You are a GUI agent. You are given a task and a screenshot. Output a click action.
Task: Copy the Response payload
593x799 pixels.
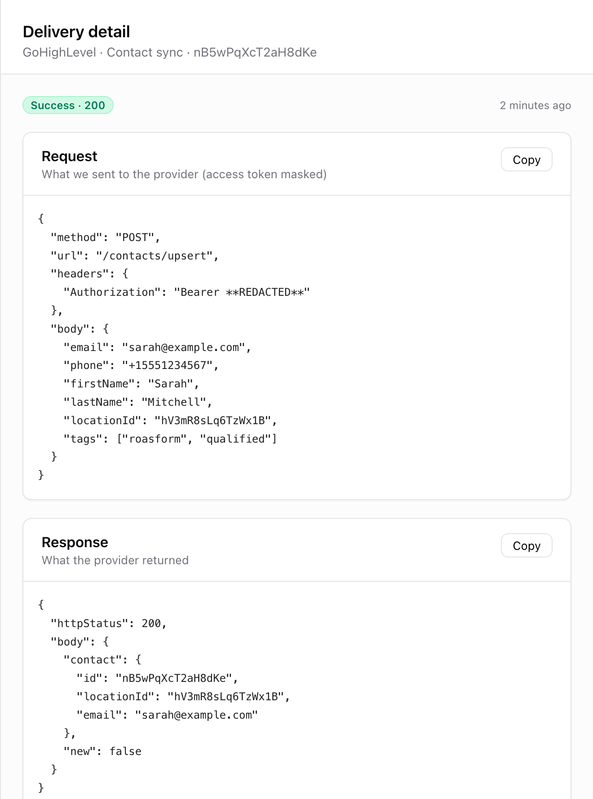click(527, 545)
